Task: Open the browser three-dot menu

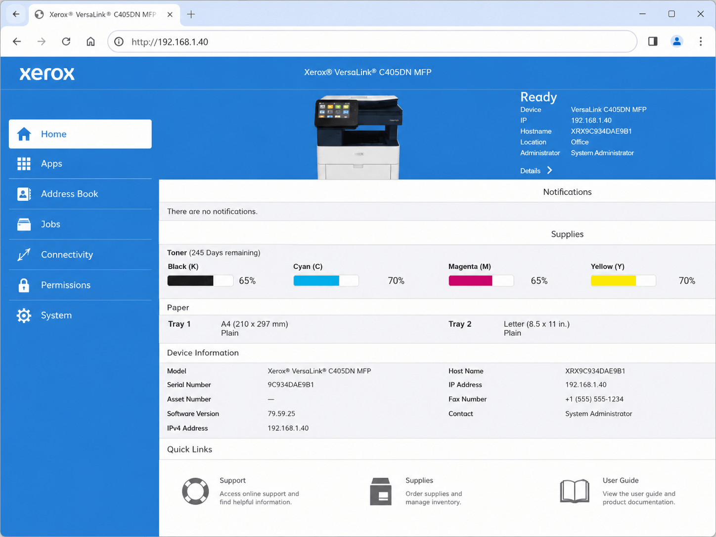Action: pyautogui.click(x=701, y=42)
